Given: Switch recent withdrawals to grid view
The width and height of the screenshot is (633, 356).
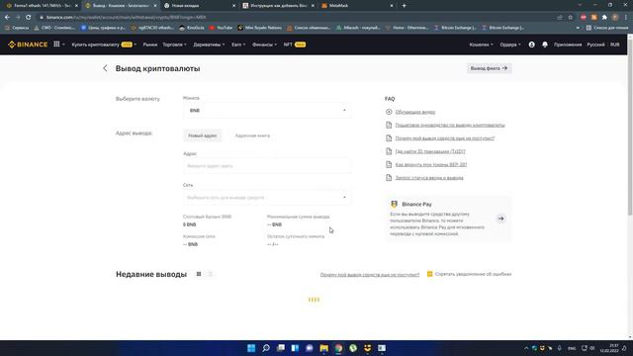Looking at the screenshot, I should tap(199, 274).
